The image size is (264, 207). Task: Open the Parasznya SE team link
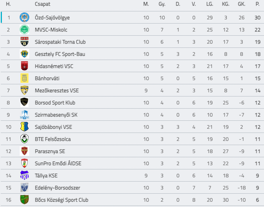point(50,151)
